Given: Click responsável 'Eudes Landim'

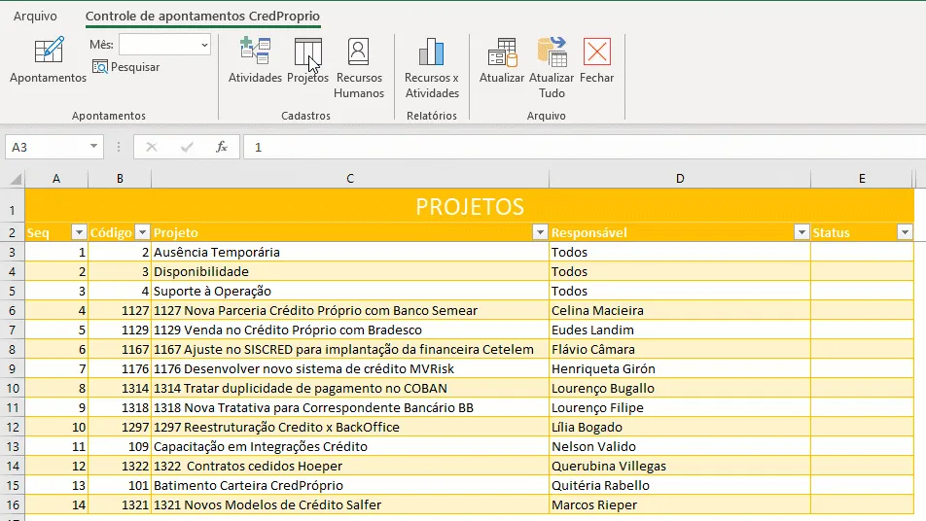Looking at the screenshot, I should point(680,330).
